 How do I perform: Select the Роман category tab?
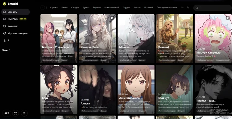(137, 7)
